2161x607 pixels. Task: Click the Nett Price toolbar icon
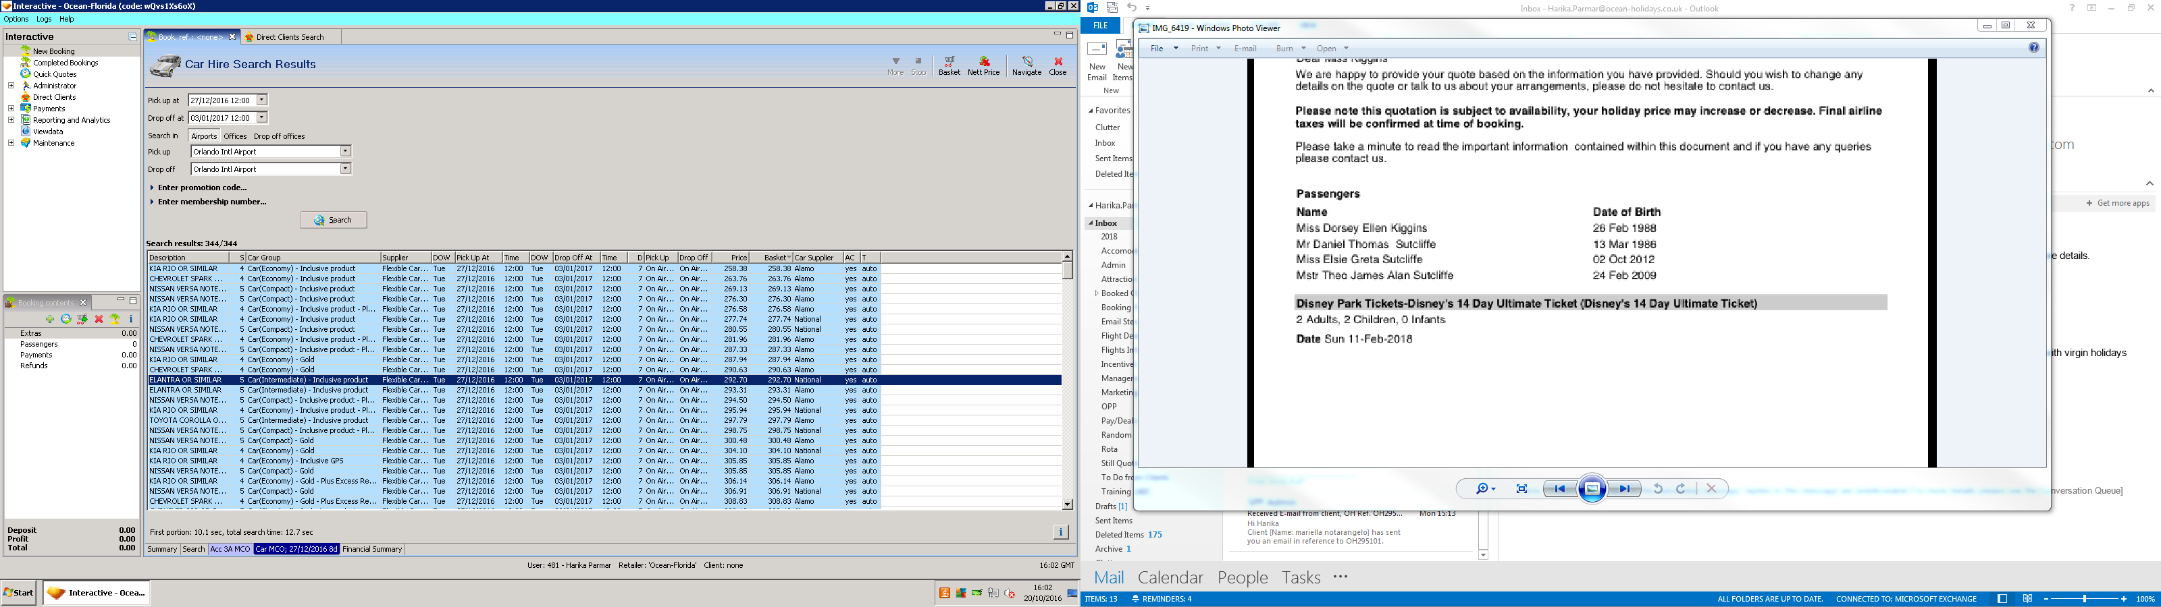pos(983,65)
